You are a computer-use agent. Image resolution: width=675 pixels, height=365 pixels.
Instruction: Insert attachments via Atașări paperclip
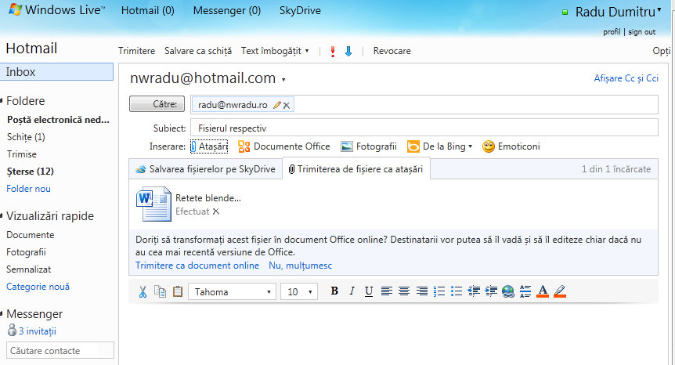point(209,146)
